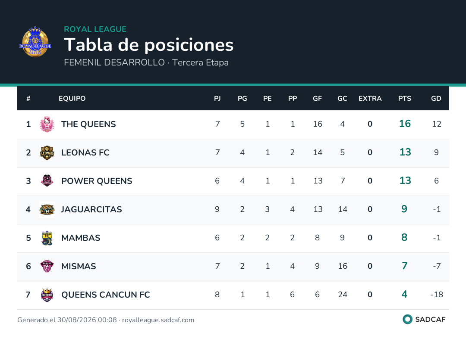Open THE QUEENS team name

[88, 124]
